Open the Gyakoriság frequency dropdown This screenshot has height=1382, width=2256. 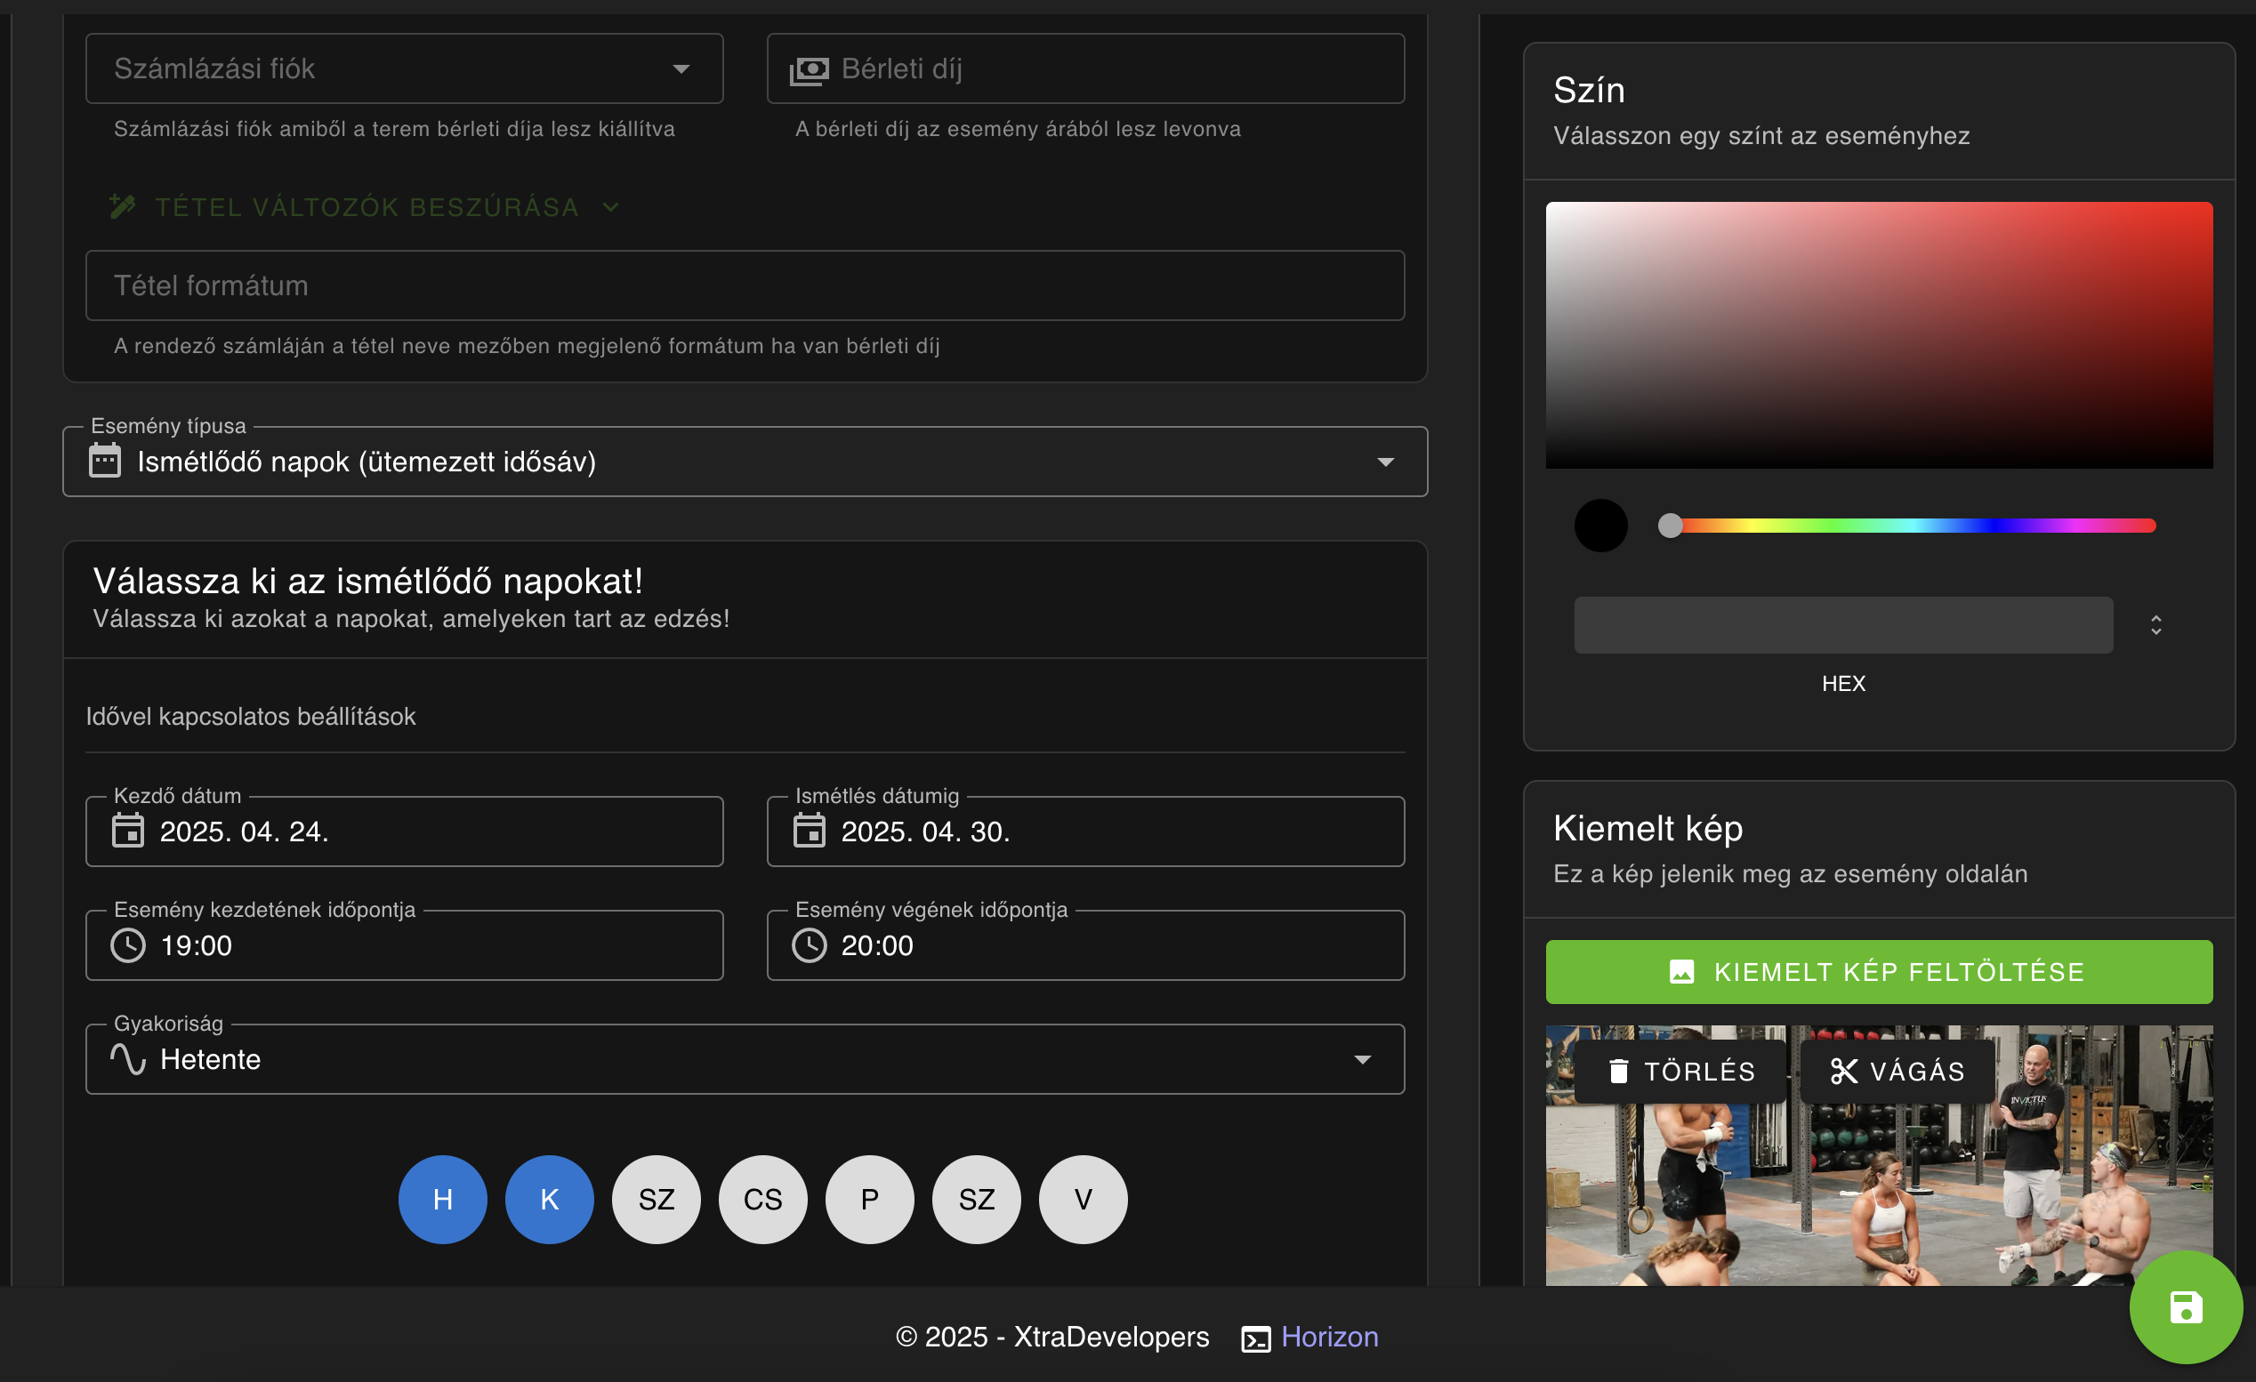pyautogui.click(x=744, y=1059)
